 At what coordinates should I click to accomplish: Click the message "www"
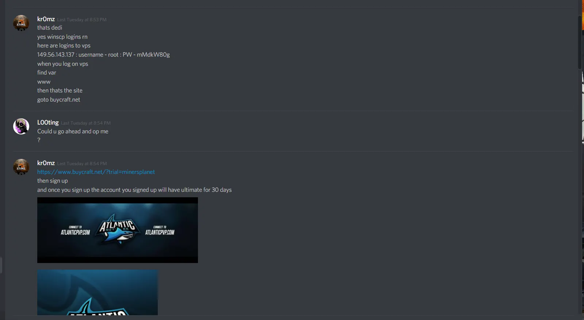point(44,82)
